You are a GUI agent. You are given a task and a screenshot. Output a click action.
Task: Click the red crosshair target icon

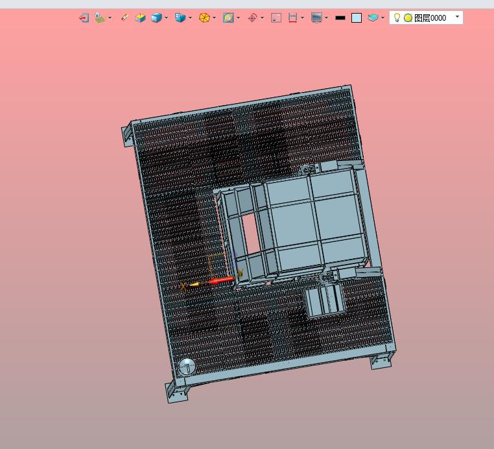pyautogui.click(x=252, y=18)
